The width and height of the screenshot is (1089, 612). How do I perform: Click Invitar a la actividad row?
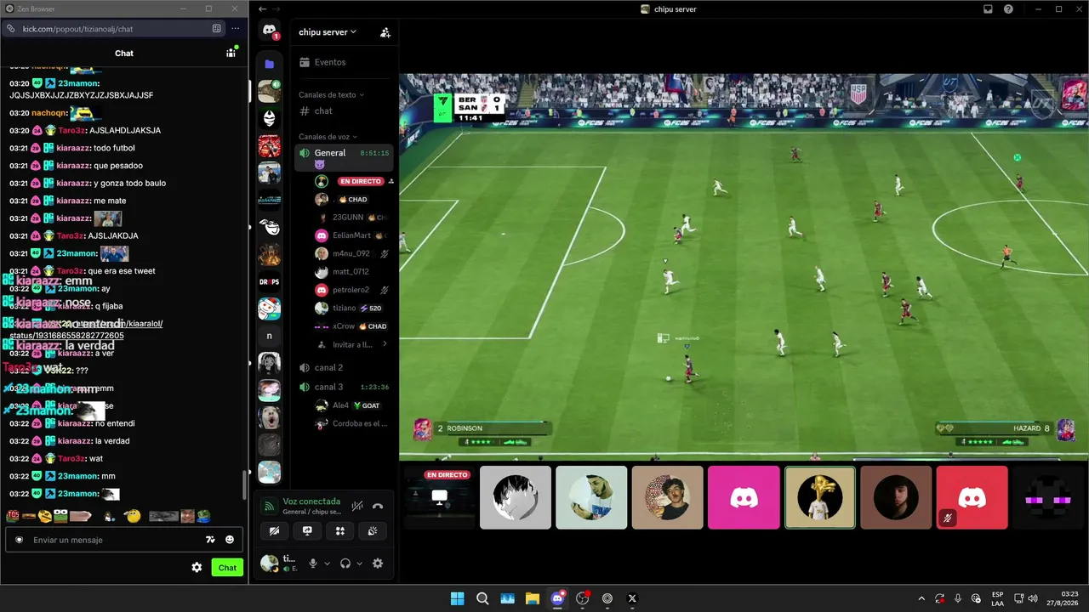352,344
